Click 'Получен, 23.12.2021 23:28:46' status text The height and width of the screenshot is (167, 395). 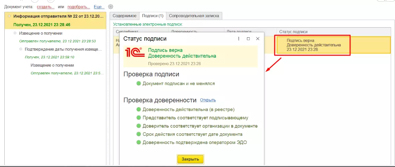click(41, 25)
